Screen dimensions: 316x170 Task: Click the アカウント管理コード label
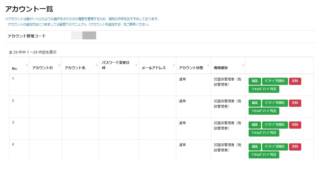pyautogui.click(x=27, y=36)
